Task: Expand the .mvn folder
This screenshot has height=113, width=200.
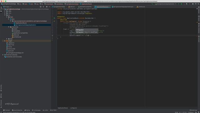Action: click(5, 13)
